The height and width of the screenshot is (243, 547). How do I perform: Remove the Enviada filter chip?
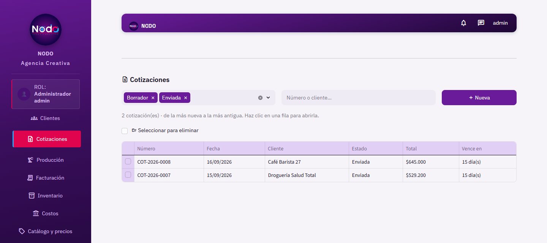(x=185, y=98)
